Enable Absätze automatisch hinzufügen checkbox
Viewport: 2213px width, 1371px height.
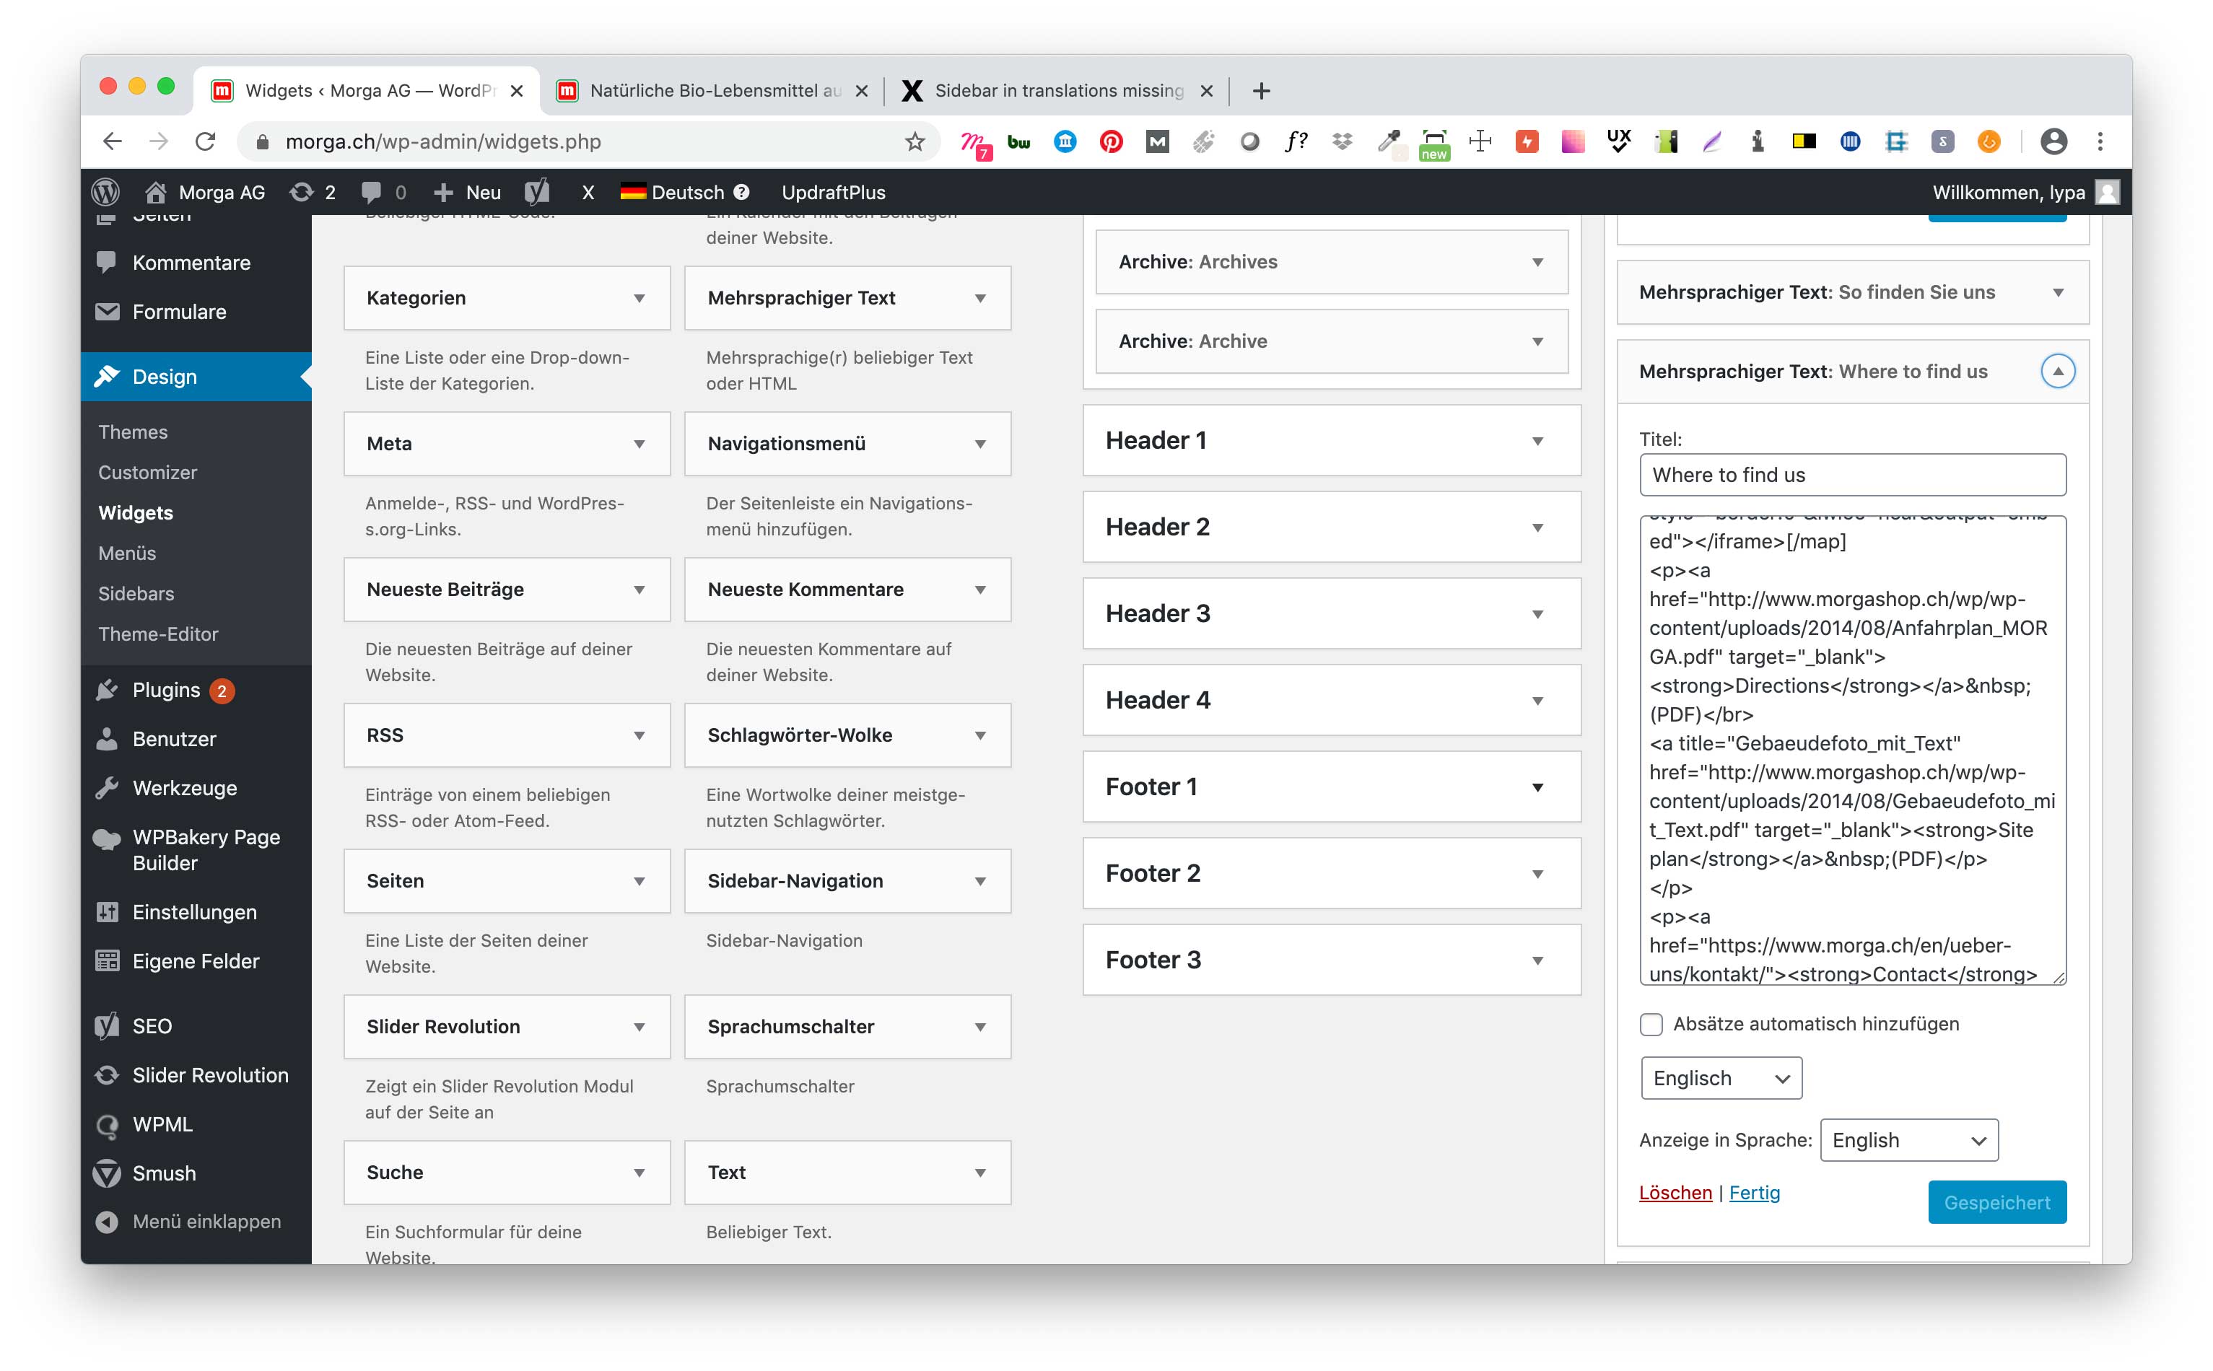[1651, 1024]
